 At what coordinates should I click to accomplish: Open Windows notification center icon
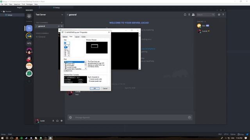[246, 138]
